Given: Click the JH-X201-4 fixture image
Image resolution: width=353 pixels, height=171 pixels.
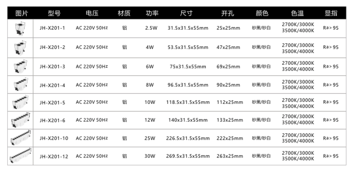Looking at the screenshot, I should [x=20, y=85].
